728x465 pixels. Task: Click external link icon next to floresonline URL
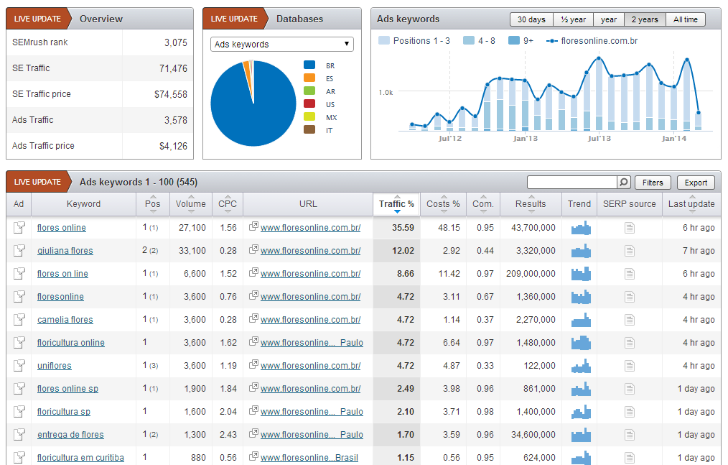point(253,297)
